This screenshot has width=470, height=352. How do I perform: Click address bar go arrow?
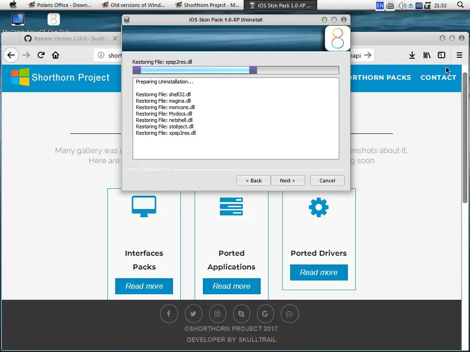tap(368, 55)
